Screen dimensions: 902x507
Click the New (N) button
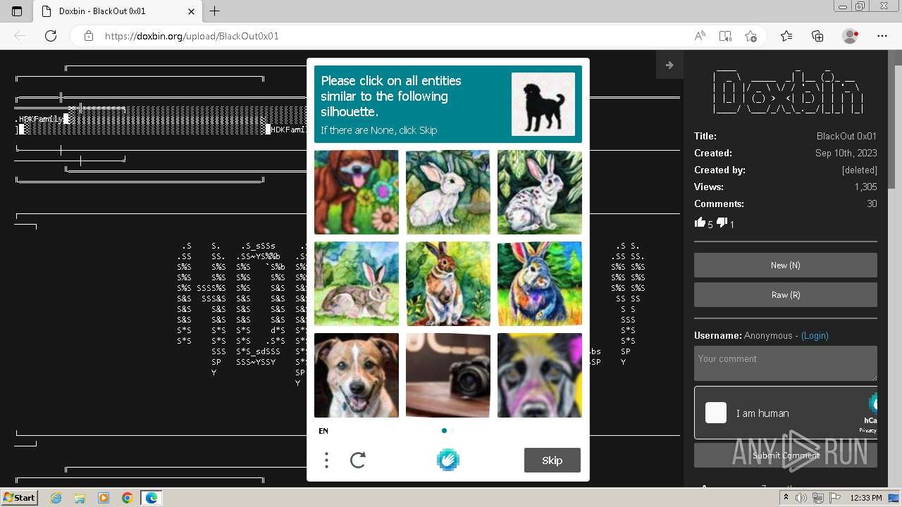click(x=785, y=265)
